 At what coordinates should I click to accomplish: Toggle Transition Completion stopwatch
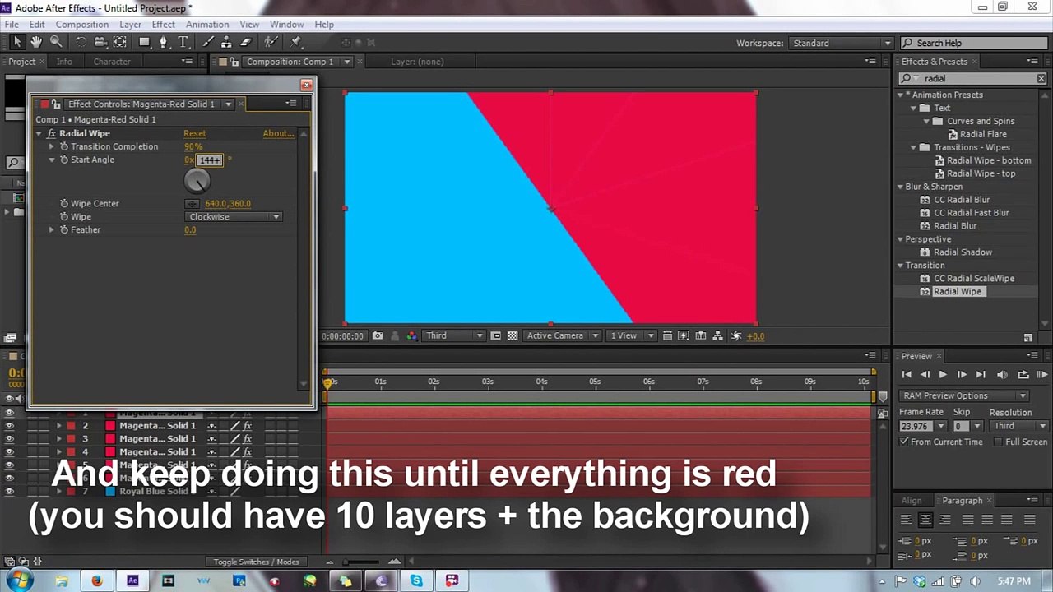(x=64, y=146)
